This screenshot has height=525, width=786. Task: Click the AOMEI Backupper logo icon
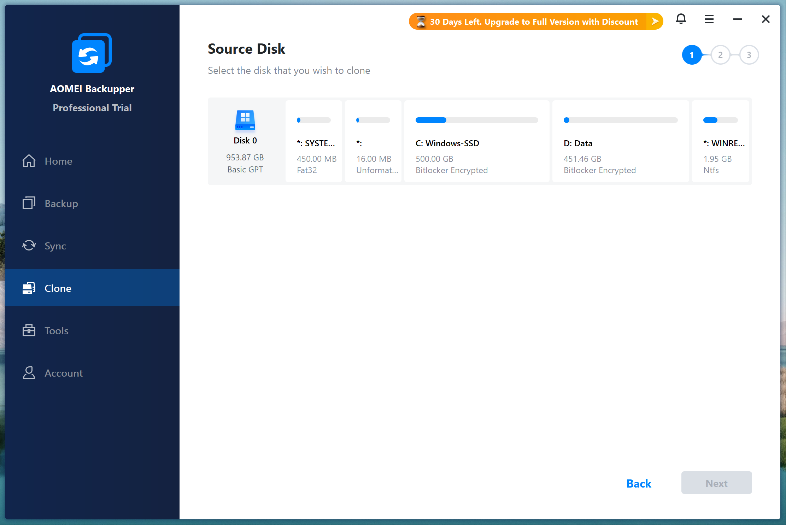(92, 53)
